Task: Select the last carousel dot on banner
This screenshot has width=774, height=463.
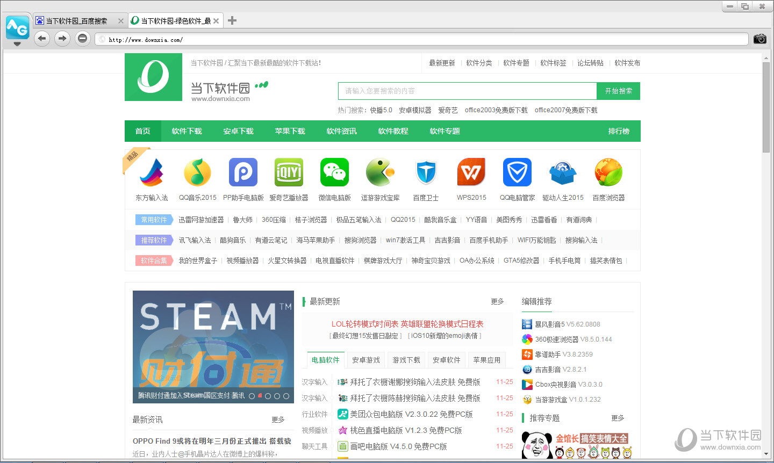Action: 286,396
